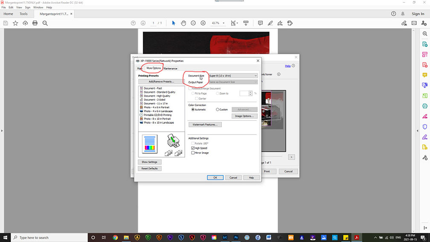This screenshot has height=242, width=430.
Task: Switch to the Maintenance tab
Action: (170, 68)
